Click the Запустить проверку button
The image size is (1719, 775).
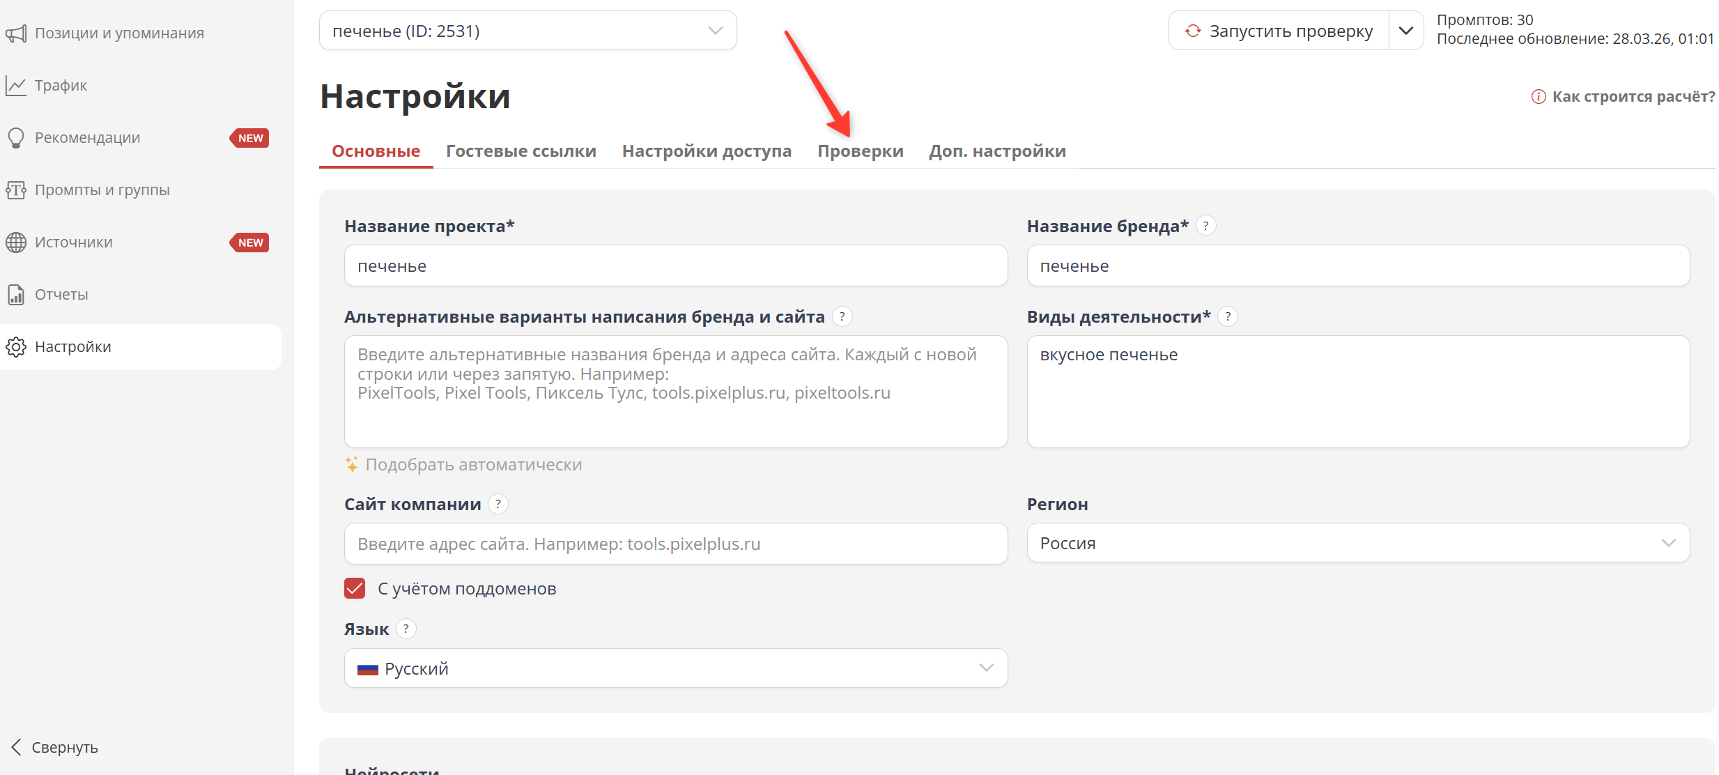pos(1279,31)
